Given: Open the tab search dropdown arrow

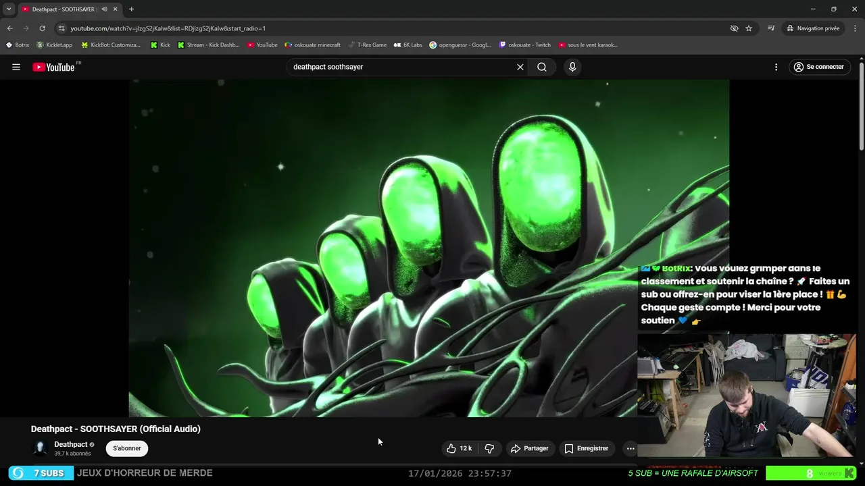Looking at the screenshot, I should [x=9, y=9].
